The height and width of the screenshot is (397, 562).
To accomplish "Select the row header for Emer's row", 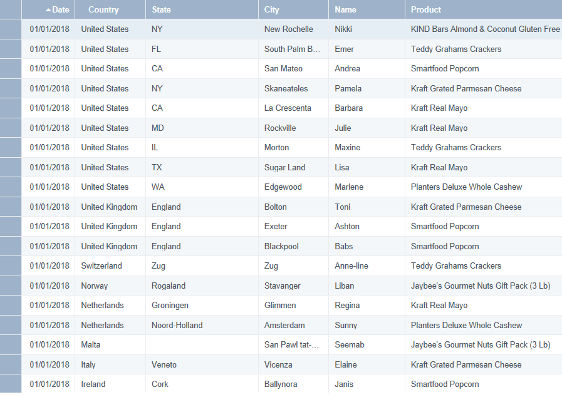I will (x=11, y=49).
